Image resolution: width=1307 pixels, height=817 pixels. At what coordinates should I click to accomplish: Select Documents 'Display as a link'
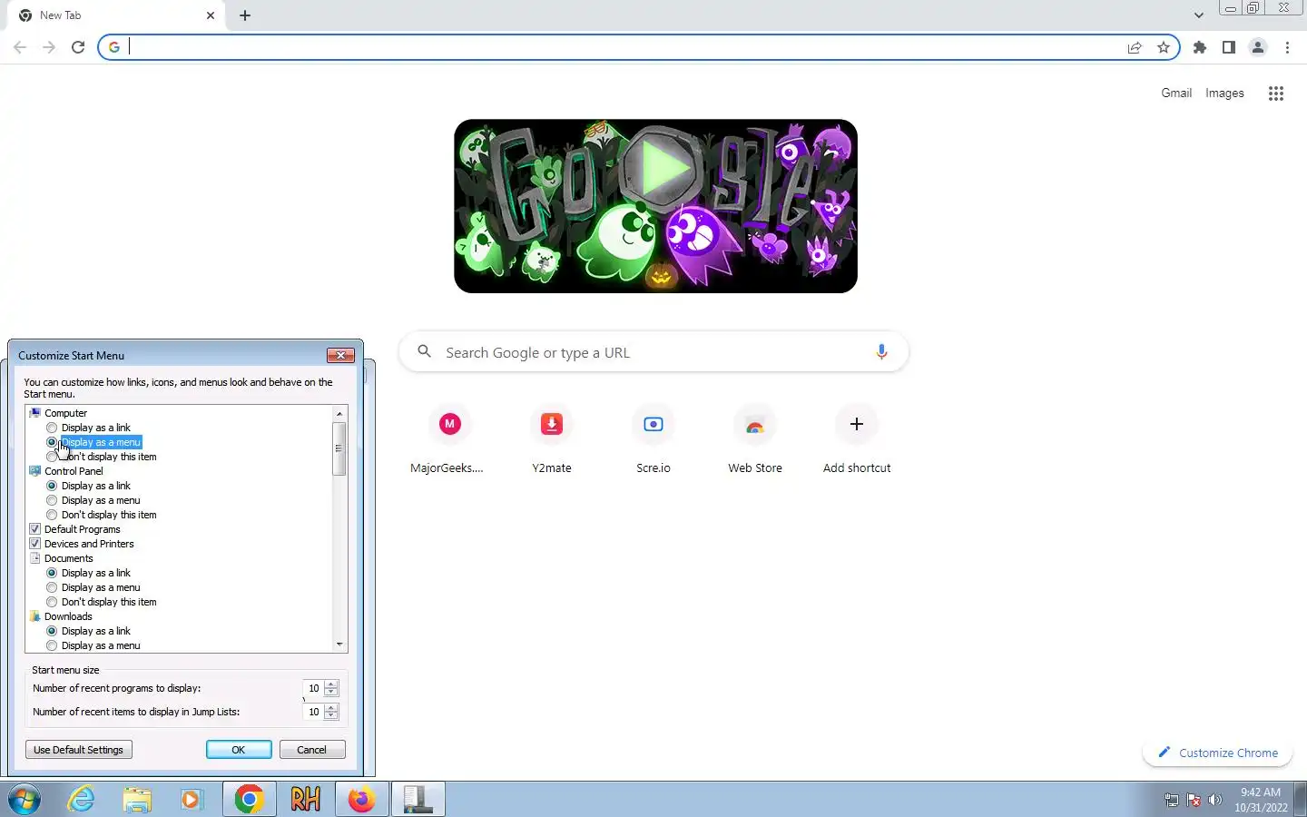[52, 573]
